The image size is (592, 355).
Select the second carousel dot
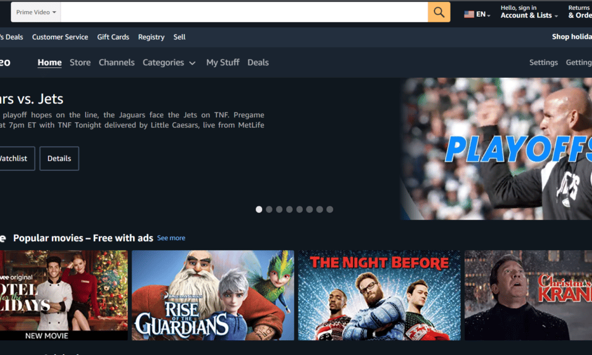269,209
